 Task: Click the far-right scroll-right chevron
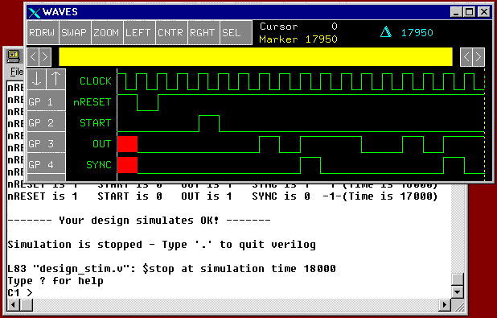(479, 57)
